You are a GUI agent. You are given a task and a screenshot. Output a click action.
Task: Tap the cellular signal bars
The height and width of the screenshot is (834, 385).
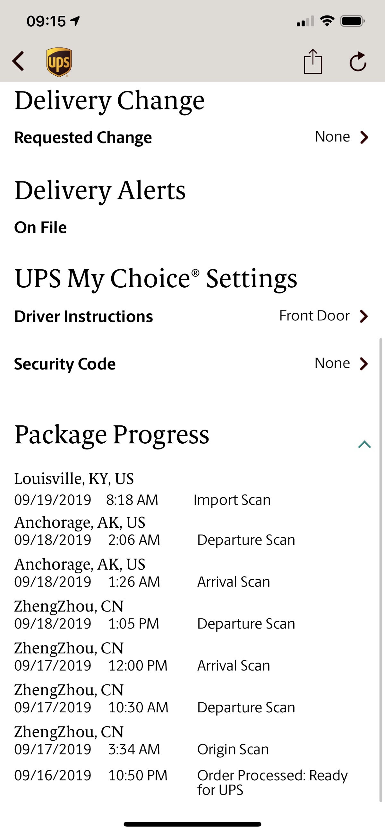[305, 22]
